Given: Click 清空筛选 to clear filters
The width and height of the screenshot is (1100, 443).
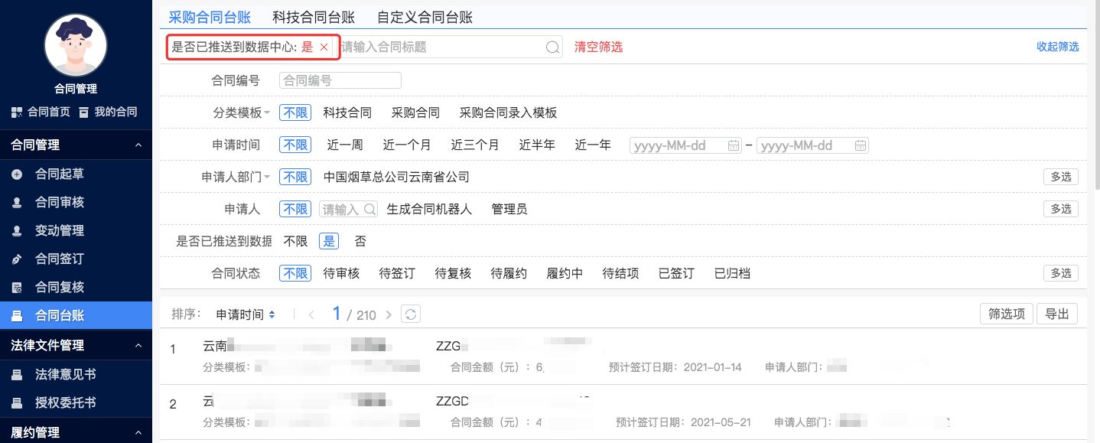Looking at the screenshot, I should [598, 47].
